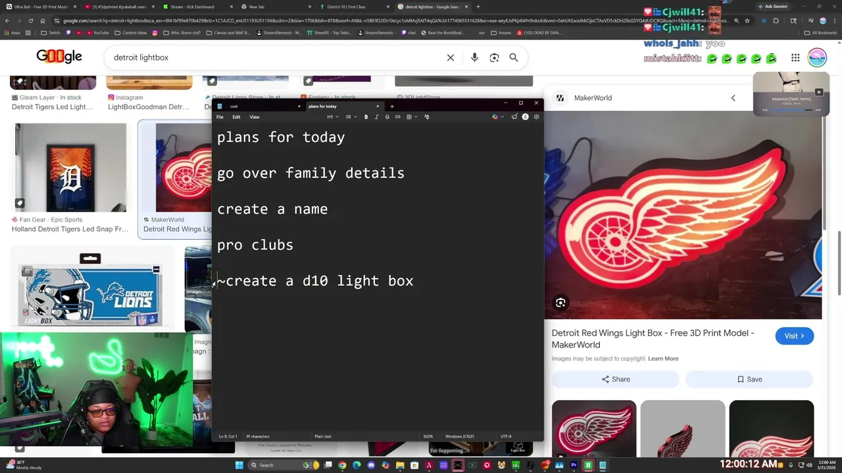Open the Google apps grid
842x473 pixels.
pos(795,58)
